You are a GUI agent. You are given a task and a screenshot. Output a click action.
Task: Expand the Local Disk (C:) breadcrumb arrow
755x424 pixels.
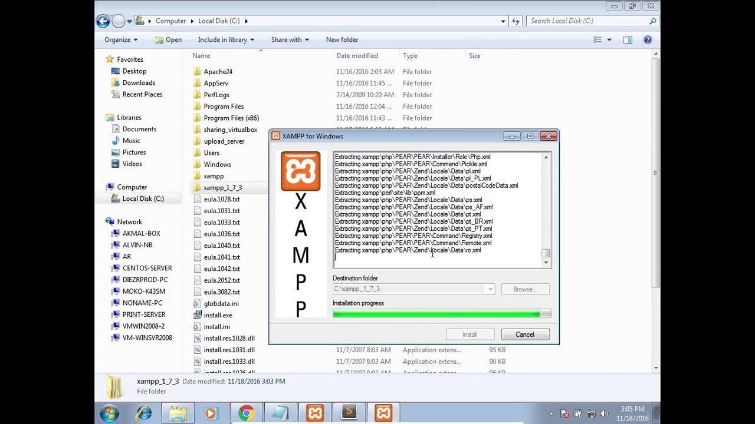pyautogui.click(x=246, y=21)
